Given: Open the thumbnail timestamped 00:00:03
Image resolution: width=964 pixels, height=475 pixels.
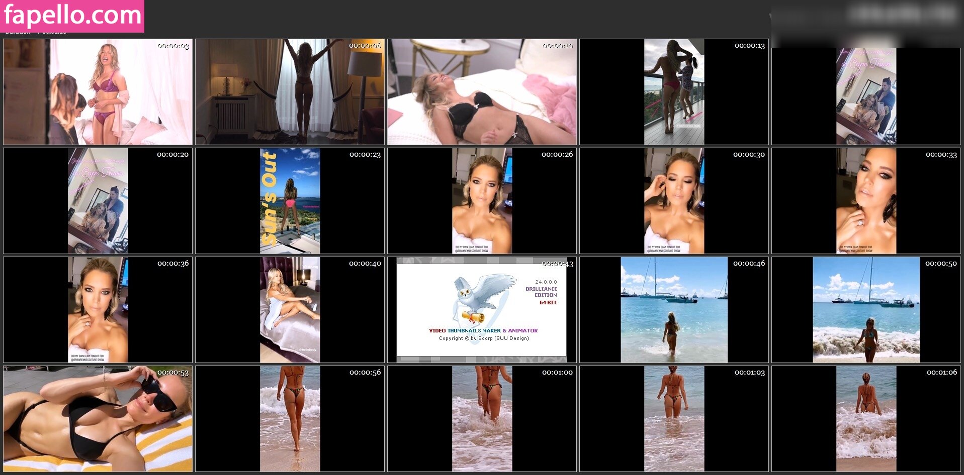Looking at the screenshot, I should [98, 92].
